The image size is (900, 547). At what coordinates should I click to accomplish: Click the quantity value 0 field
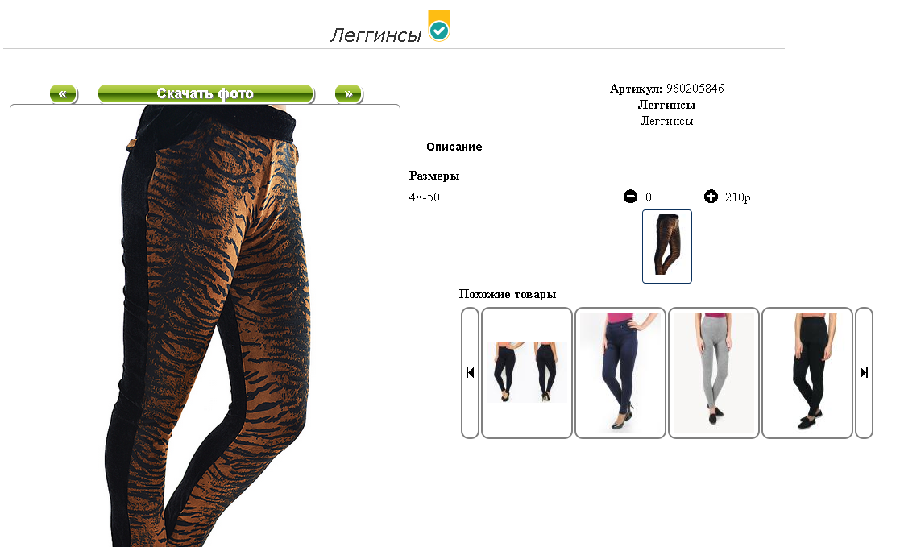[x=649, y=197]
